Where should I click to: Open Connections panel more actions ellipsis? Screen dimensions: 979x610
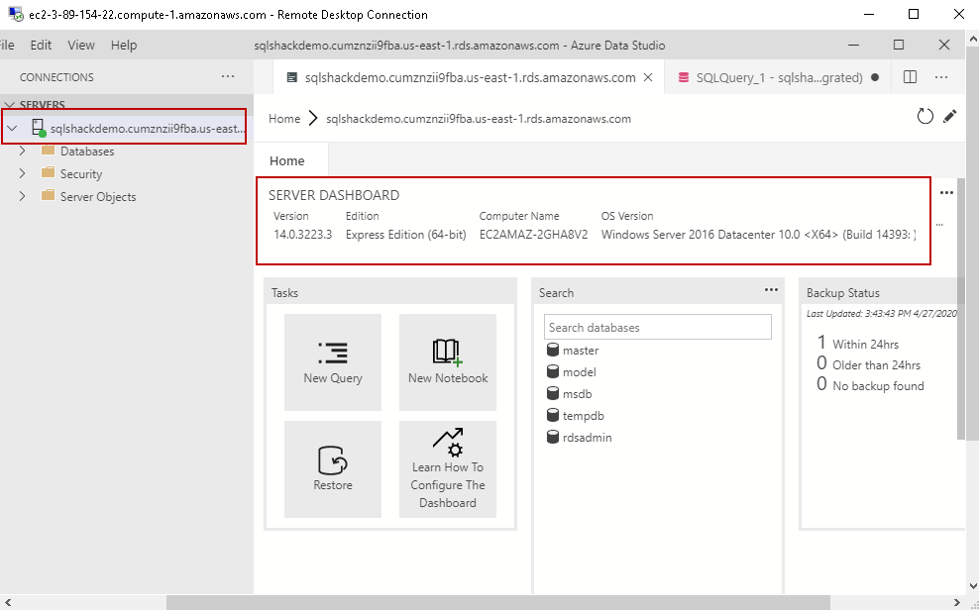pyautogui.click(x=228, y=77)
